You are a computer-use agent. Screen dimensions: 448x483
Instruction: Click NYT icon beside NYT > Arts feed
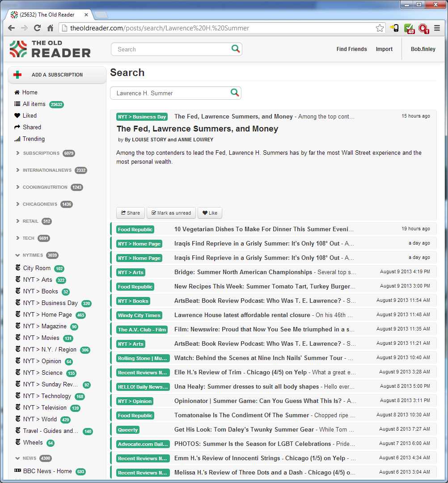tap(18, 280)
